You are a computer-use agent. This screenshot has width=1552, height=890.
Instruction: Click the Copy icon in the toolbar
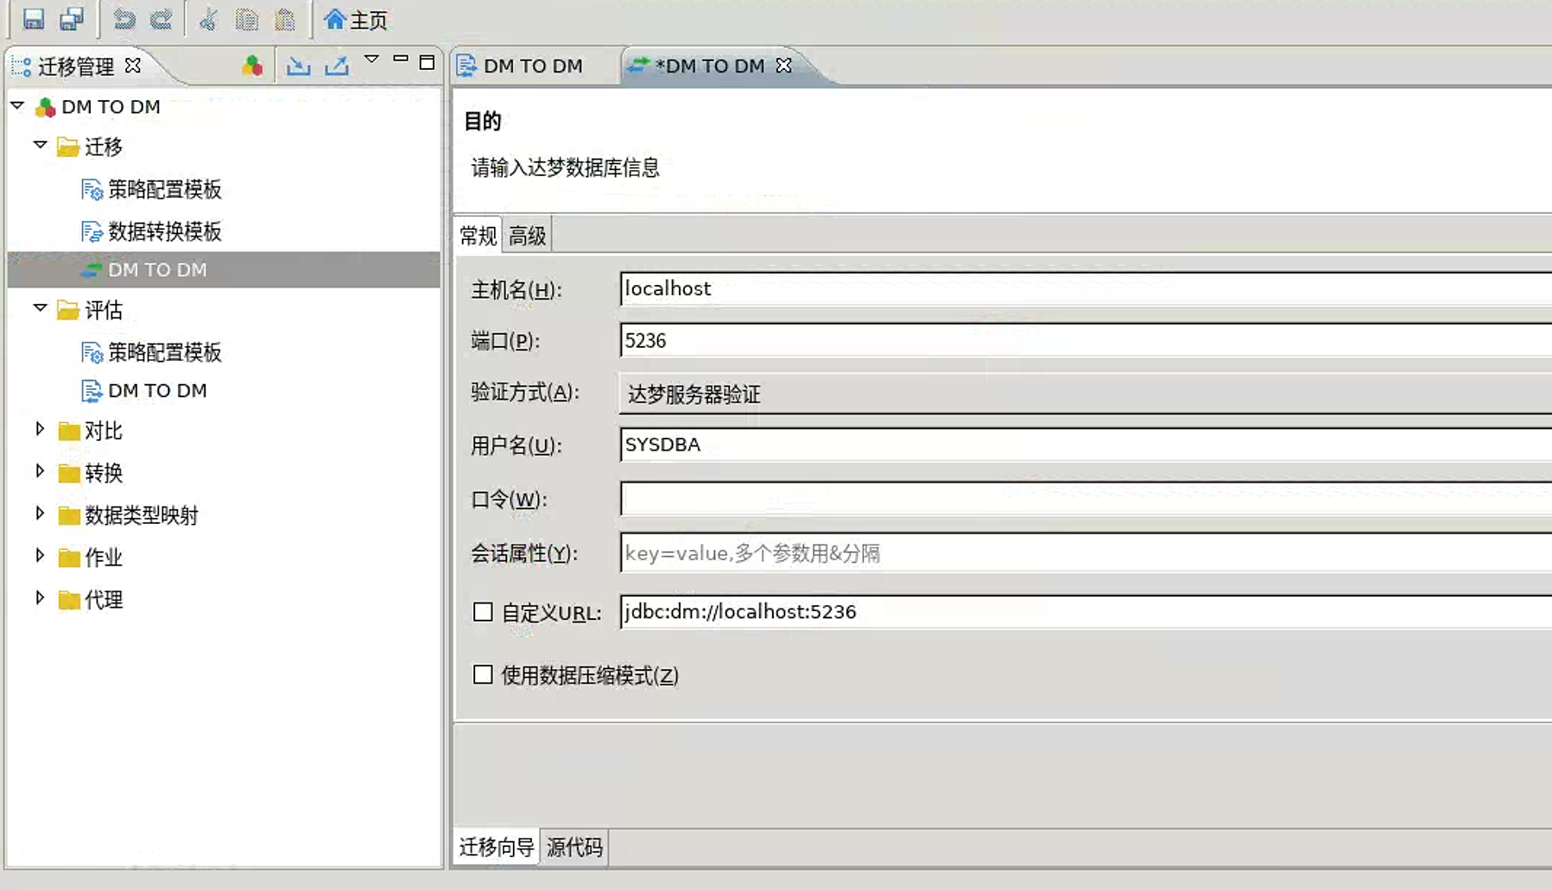[247, 19]
